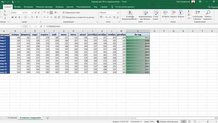Click the За год header cell
The height and width of the screenshot is (123, 218).
[138, 35]
